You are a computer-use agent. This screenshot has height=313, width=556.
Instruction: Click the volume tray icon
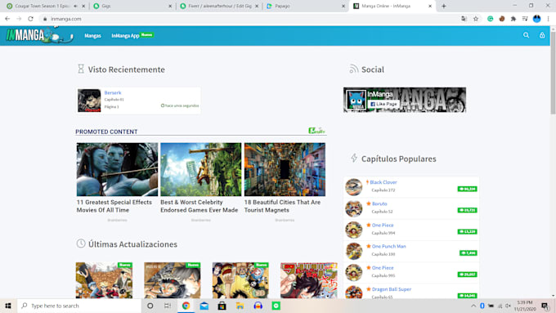(x=508, y=306)
